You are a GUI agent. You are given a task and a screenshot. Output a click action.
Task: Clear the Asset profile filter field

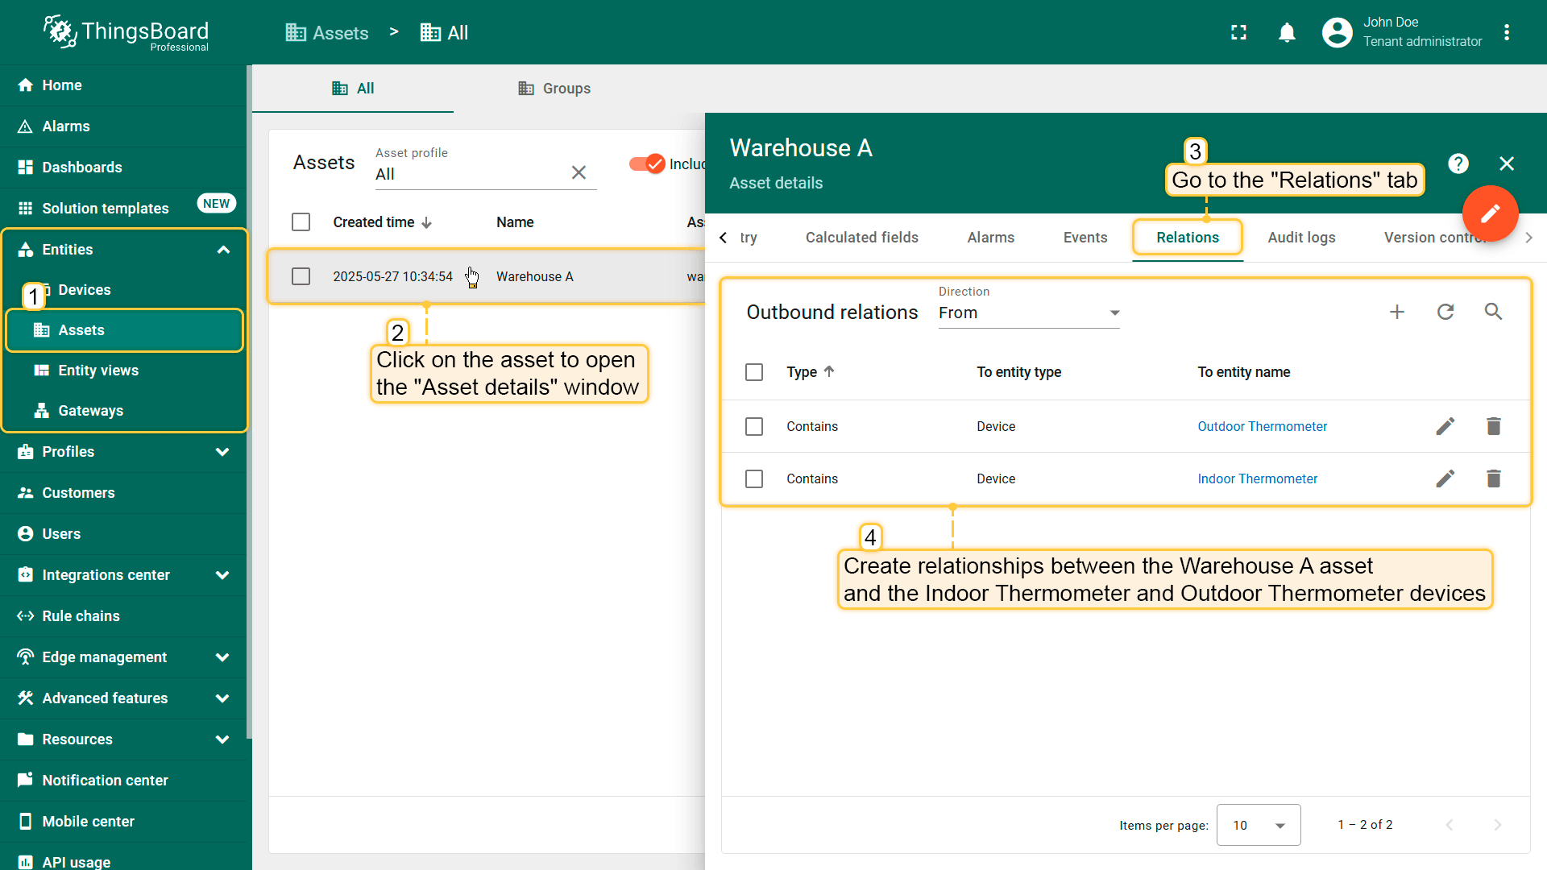point(579,173)
